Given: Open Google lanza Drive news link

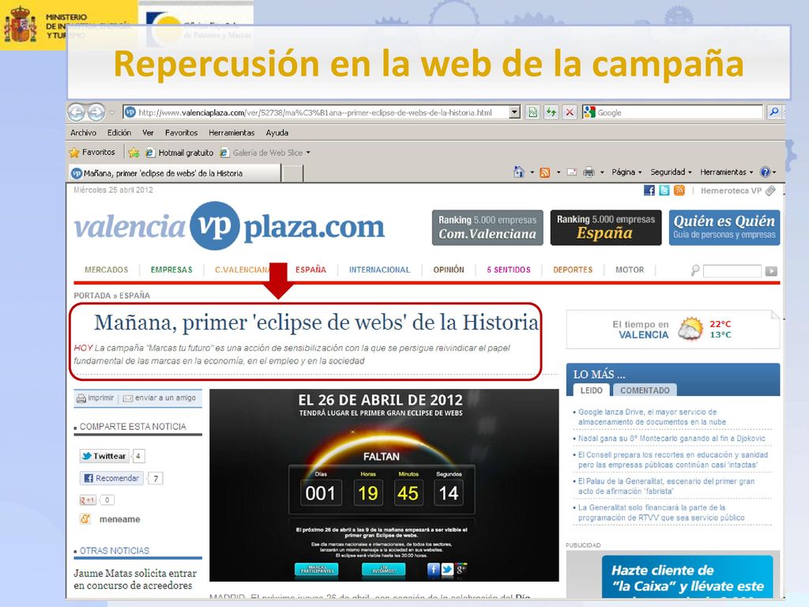Looking at the screenshot, I should pos(652,417).
